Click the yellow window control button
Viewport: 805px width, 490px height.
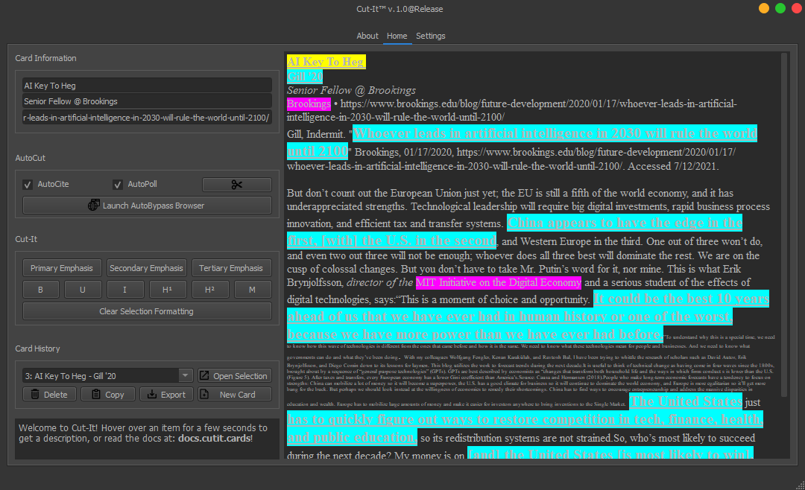click(764, 9)
